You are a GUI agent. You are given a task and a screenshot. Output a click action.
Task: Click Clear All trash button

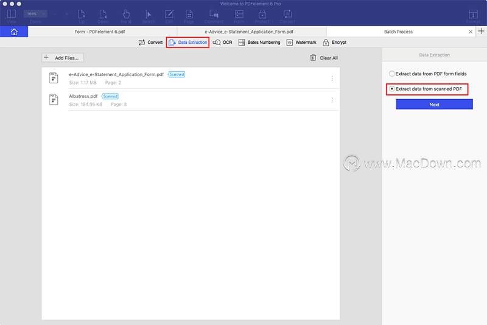[324, 58]
